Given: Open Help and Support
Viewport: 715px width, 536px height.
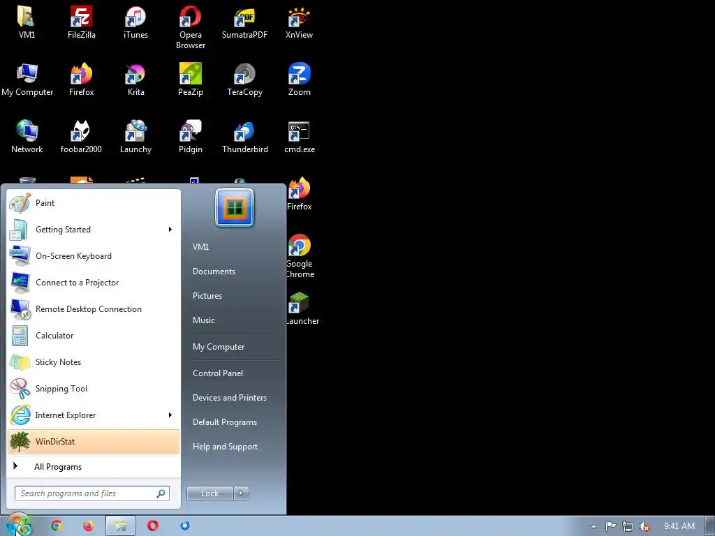Looking at the screenshot, I should pos(225,447).
